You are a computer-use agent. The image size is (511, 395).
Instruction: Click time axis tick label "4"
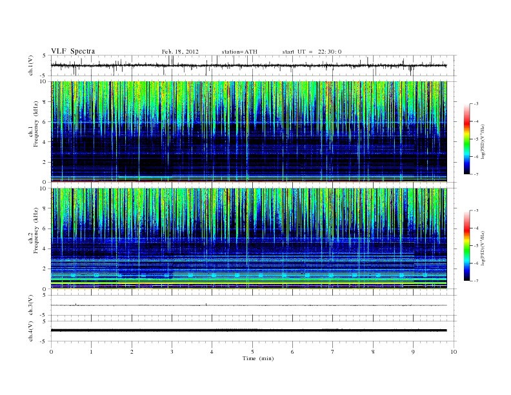(x=212, y=352)
